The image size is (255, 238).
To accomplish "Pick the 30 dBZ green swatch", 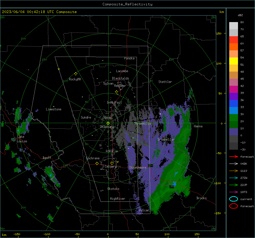I will (x=233, y=117).
